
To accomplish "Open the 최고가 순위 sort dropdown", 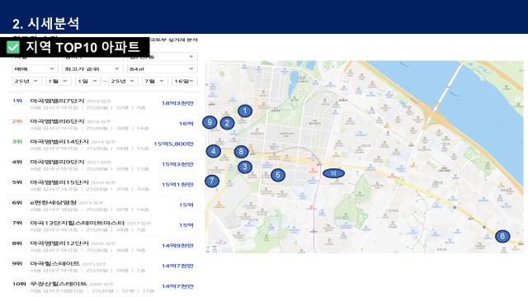I will click(92, 69).
